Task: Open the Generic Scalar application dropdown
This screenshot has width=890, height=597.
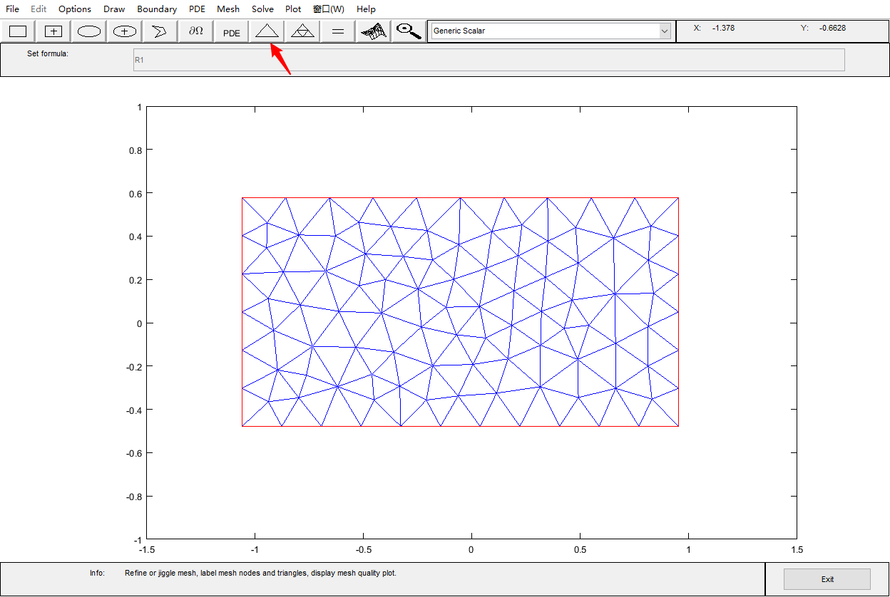Action: [x=551, y=31]
